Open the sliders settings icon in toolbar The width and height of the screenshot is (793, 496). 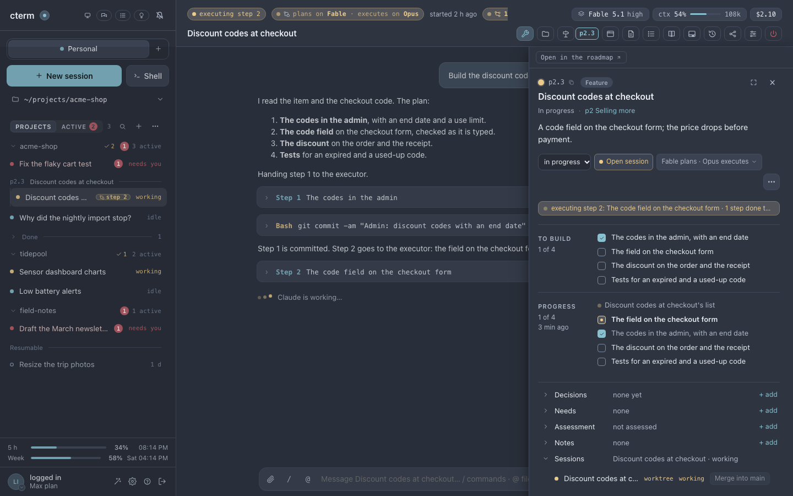click(x=753, y=34)
